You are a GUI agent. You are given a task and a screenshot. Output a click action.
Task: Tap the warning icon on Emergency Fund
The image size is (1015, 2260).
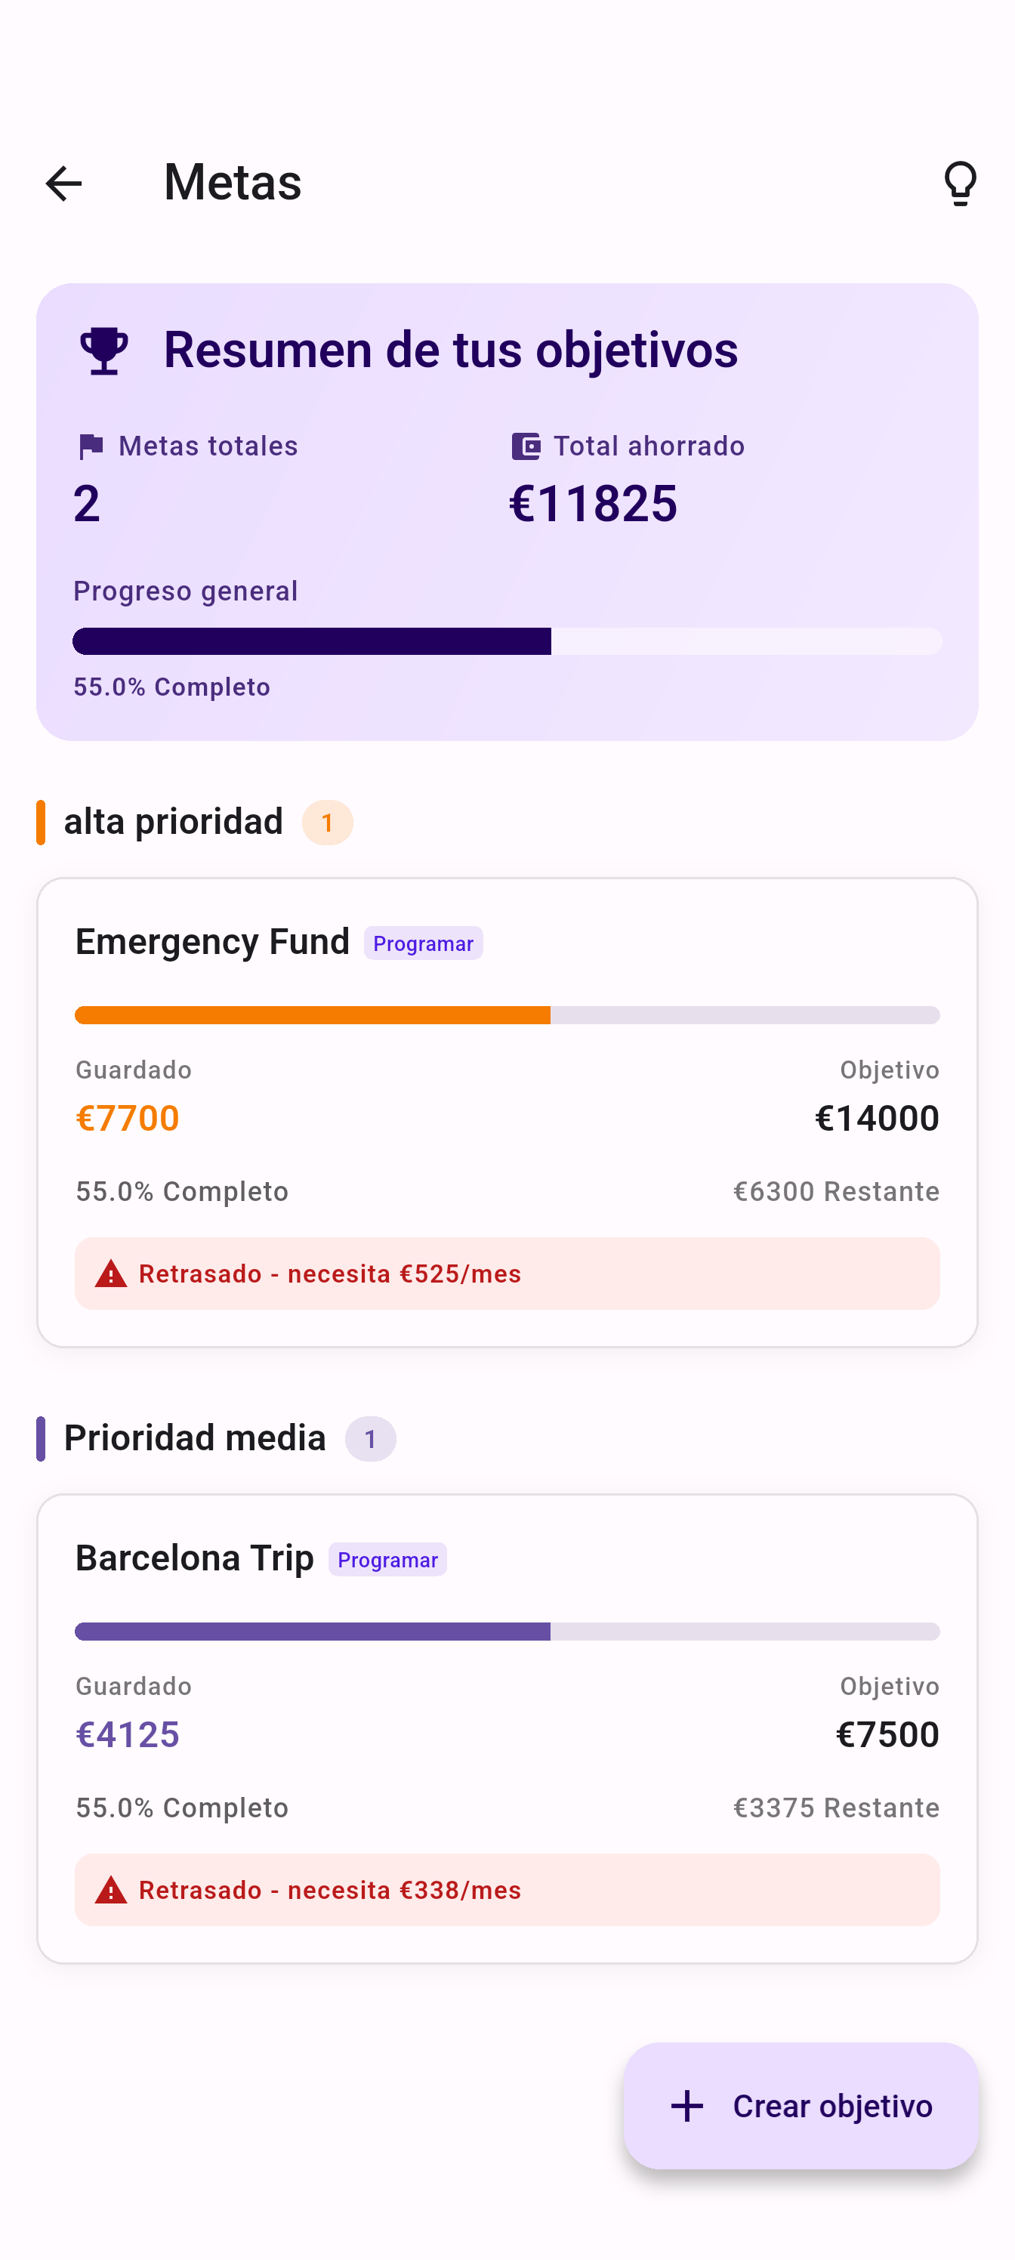[x=110, y=1274]
